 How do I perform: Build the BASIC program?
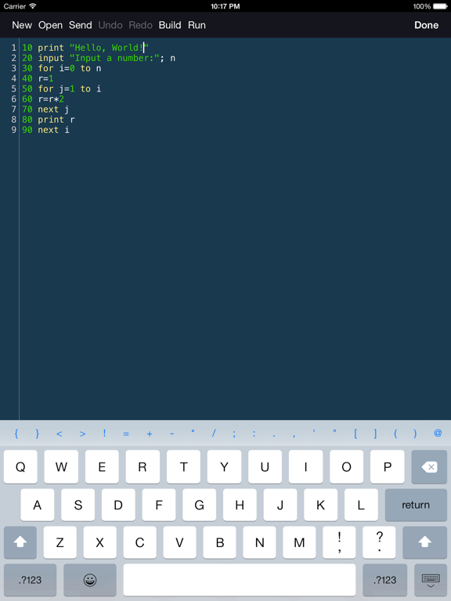170,25
